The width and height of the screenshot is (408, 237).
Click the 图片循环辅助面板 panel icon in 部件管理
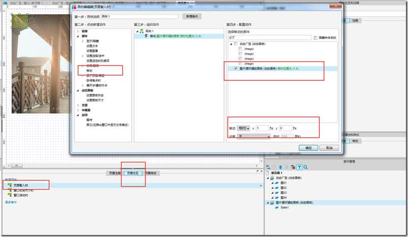[x=272, y=202]
